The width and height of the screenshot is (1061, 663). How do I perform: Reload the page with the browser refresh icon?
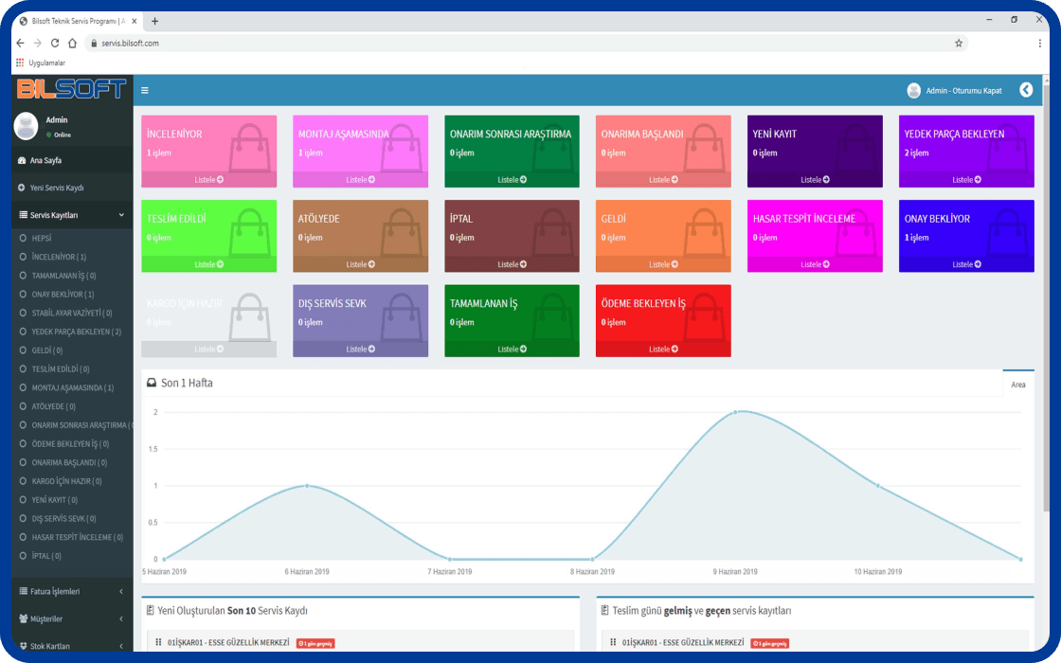55,43
